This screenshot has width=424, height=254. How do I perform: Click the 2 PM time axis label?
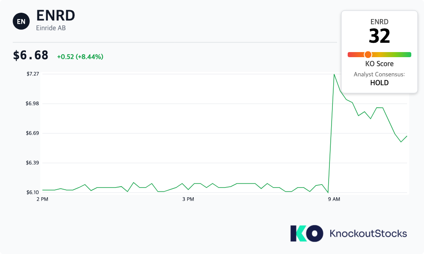coord(42,199)
